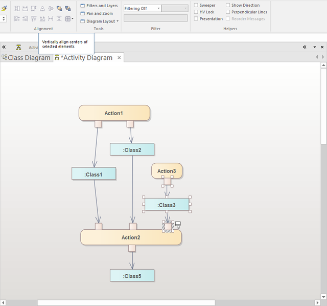Click the hatched selected input pin on Action2
The width and height of the screenshot is (327, 306).
168,226
